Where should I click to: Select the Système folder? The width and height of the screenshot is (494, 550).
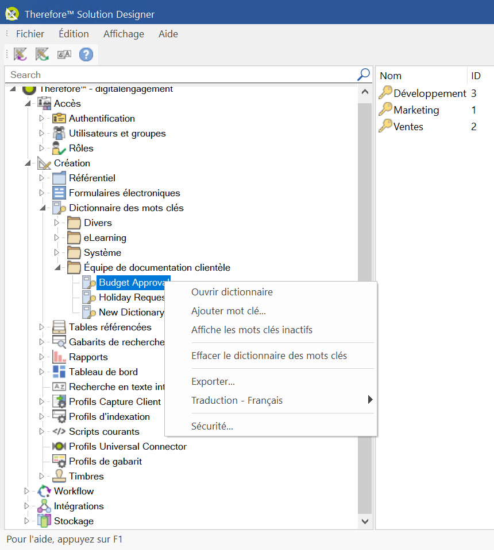[x=103, y=252]
